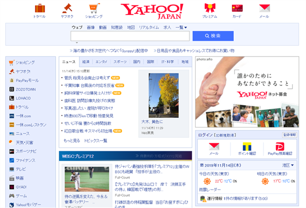306x208 pixels.
Task: Click sidebar 天気・災害 icon
Action: click(x=11, y=143)
